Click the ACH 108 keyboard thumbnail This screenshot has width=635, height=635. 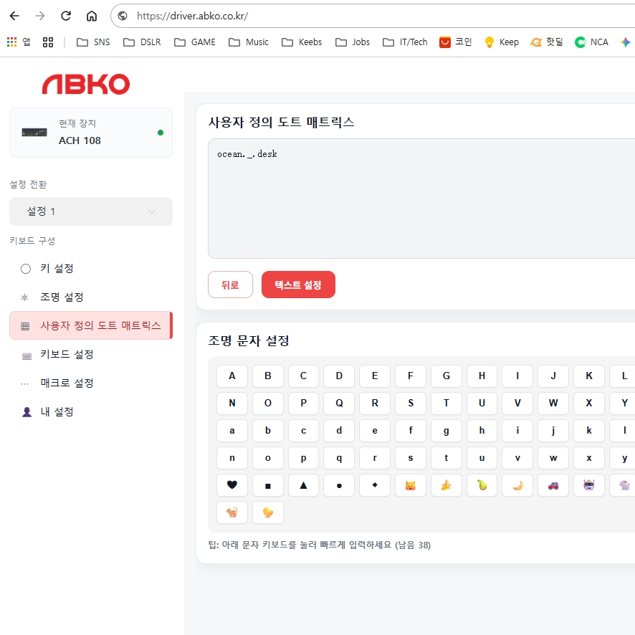click(x=34, y=132)
